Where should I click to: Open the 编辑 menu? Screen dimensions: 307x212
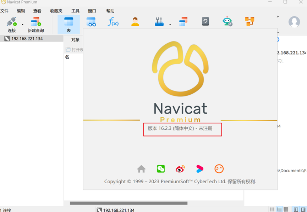(21, 11)
